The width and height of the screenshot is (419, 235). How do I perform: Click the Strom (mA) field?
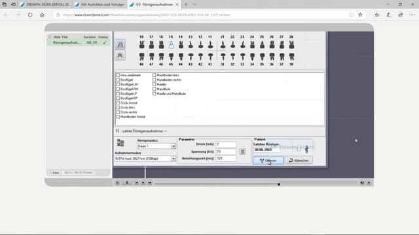pyautogui.click(x=226, y=144)
